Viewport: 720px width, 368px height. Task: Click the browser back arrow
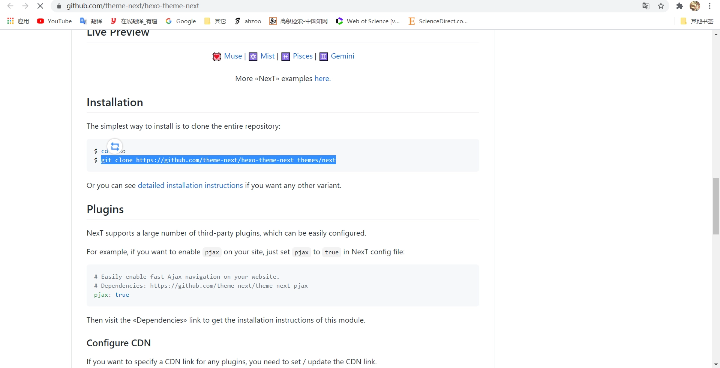(10, 6)
